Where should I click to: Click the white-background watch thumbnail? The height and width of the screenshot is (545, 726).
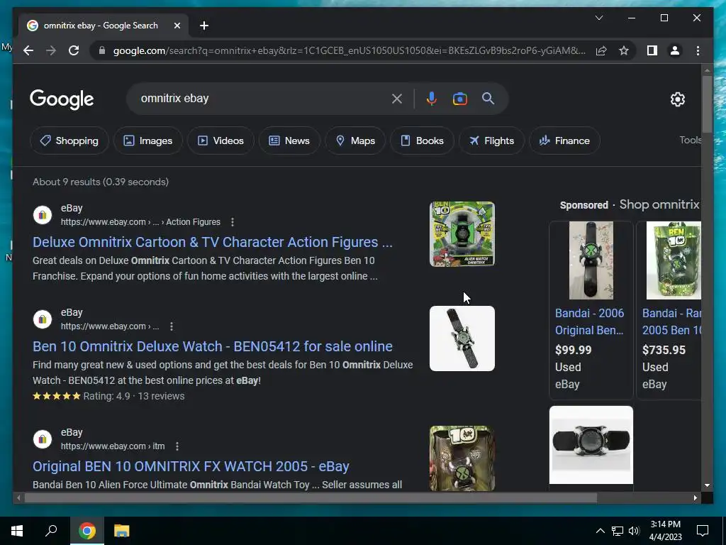click(462, 338)
